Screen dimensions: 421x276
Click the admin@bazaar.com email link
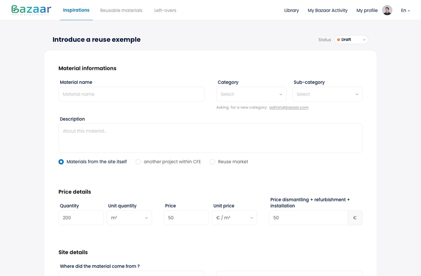(x=289, y=107)
